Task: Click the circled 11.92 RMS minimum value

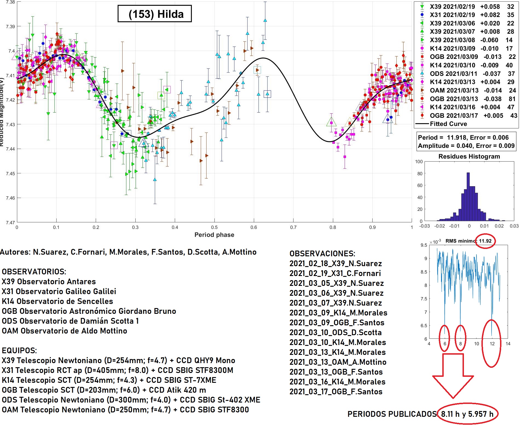Action: (x=485, y=241)
